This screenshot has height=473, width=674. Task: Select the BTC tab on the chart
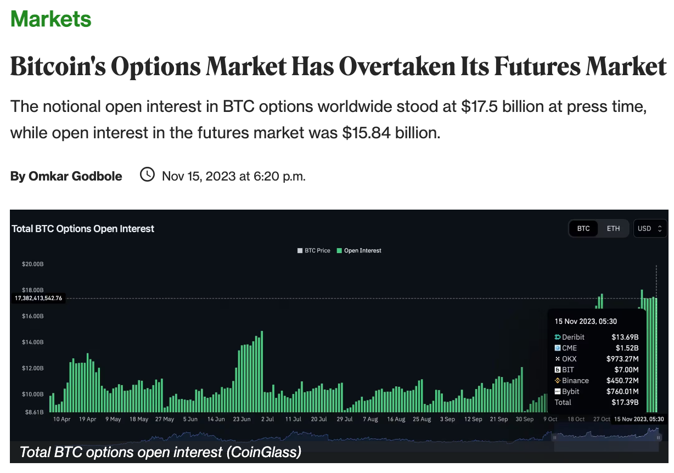583,228
